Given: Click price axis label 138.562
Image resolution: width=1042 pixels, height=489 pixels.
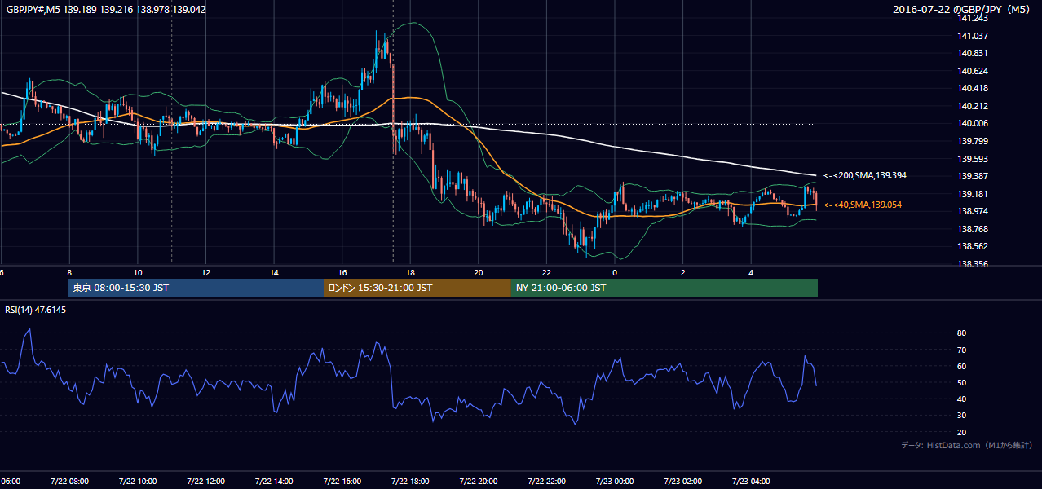Looking at the screenshot, I should [x=973, y=246].
